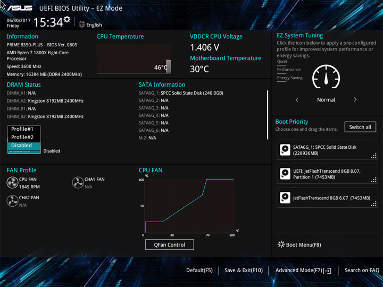Click the SATA Information vertical scrollbar

click(x=268, y=115)
